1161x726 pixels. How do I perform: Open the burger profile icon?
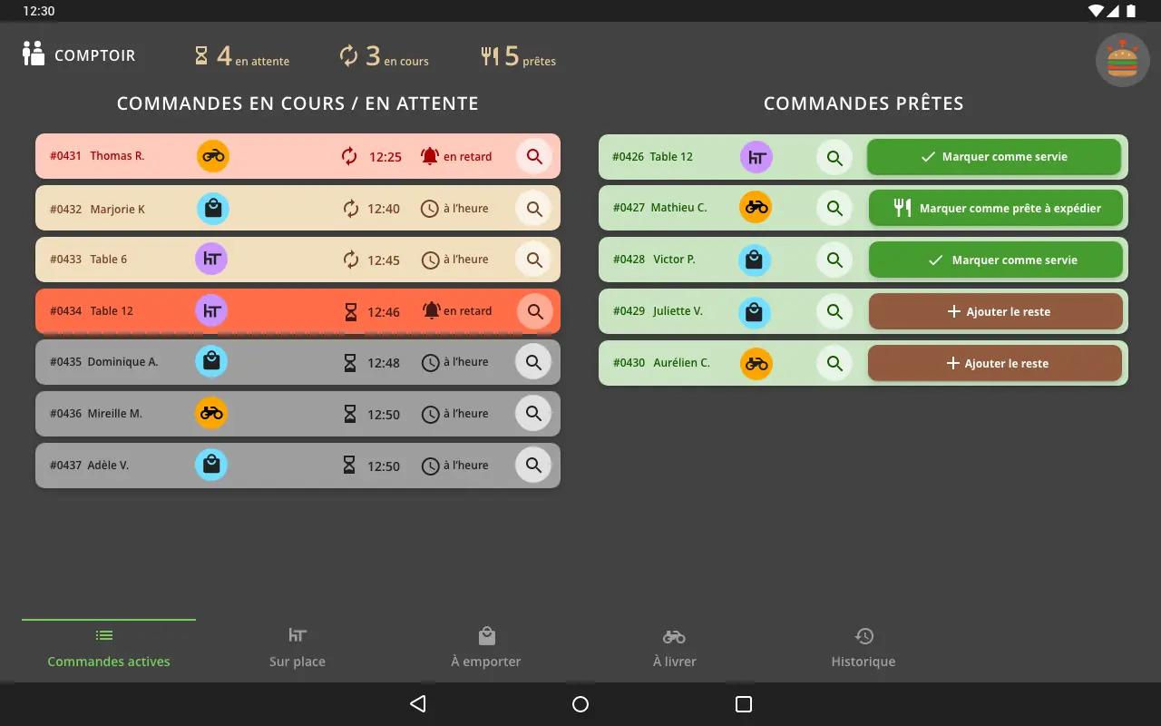click(1123, 61)
